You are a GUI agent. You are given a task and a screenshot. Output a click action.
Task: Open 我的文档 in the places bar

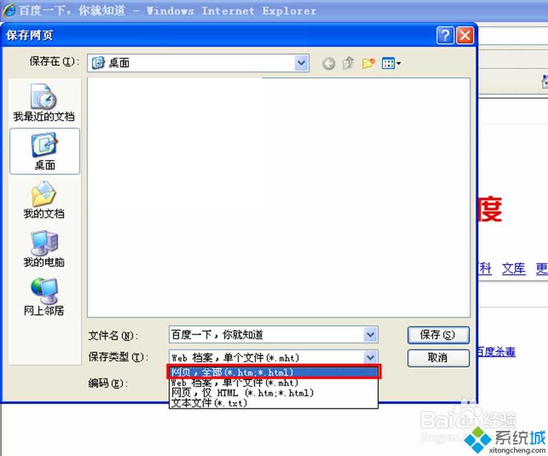[x=44, y=200]
